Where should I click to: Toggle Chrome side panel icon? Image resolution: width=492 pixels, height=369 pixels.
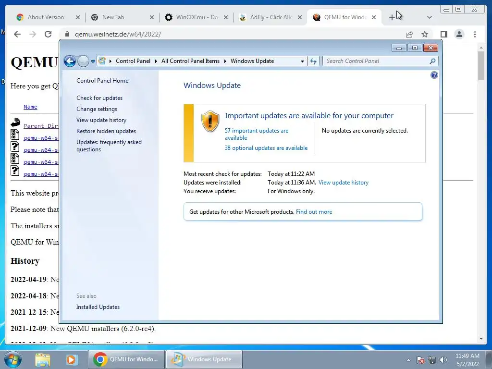click(x=443, y=34)
